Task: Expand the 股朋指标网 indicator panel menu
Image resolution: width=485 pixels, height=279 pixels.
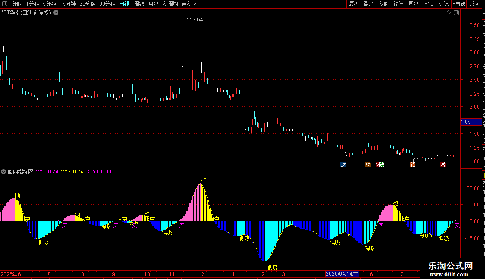Action: coord(3,172)
